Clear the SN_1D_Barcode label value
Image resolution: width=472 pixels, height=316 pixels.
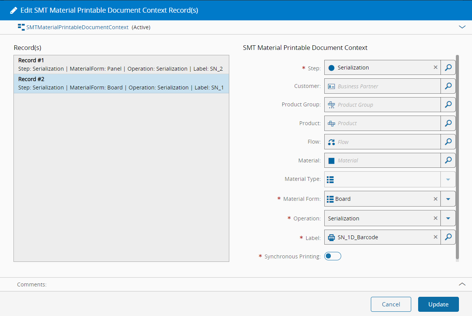tap(435, 237)
